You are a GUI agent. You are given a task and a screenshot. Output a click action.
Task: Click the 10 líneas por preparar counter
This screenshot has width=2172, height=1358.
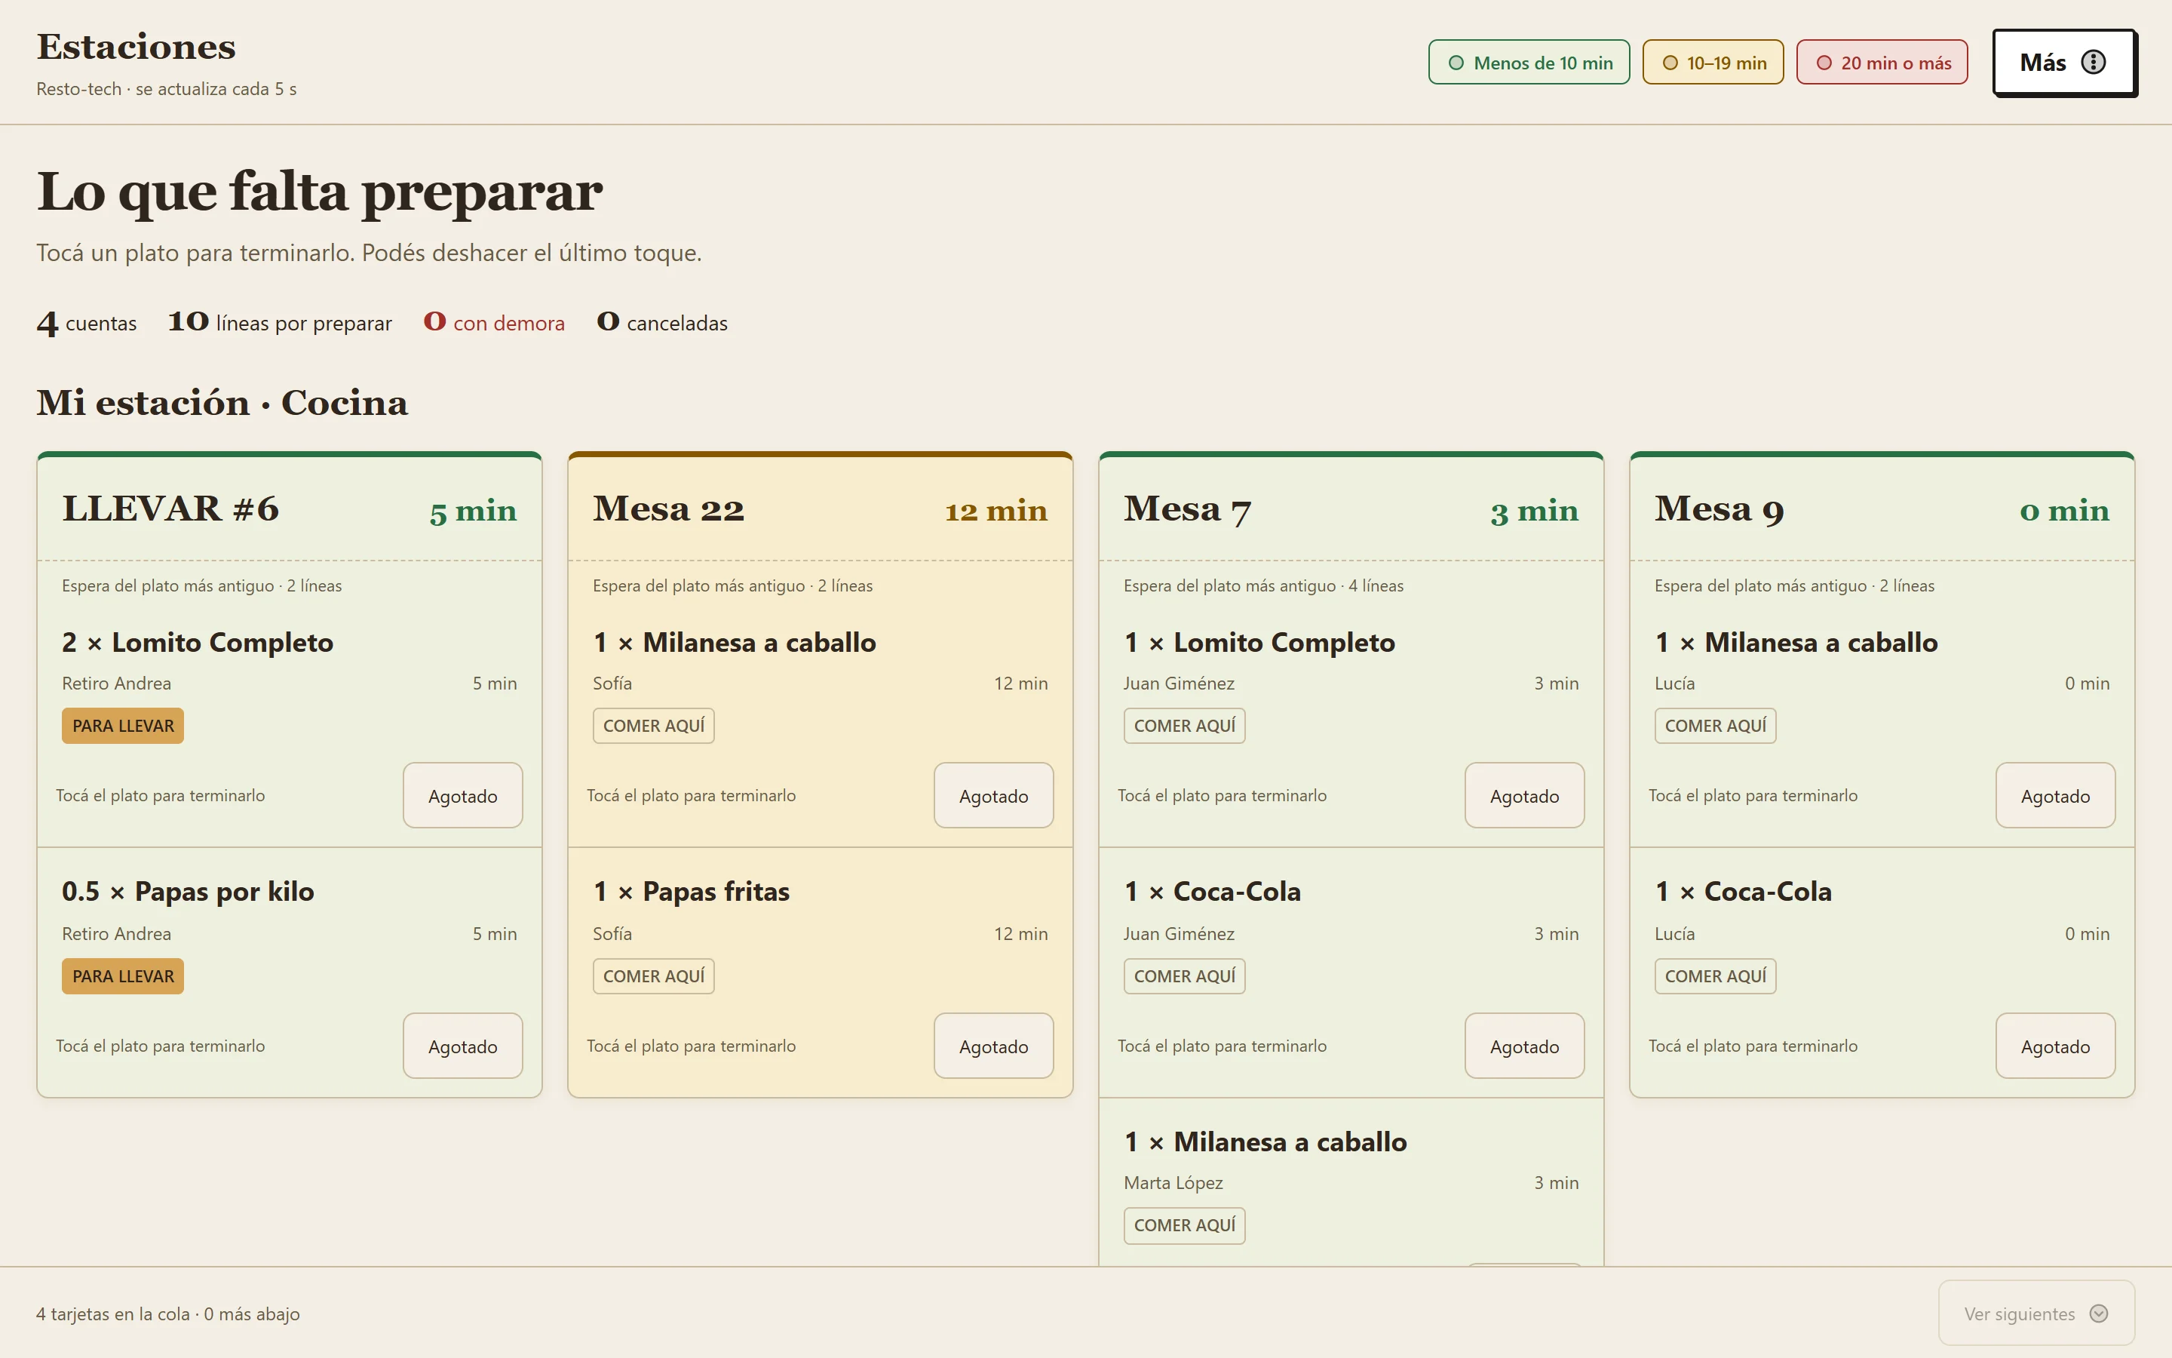coord(280,322)
